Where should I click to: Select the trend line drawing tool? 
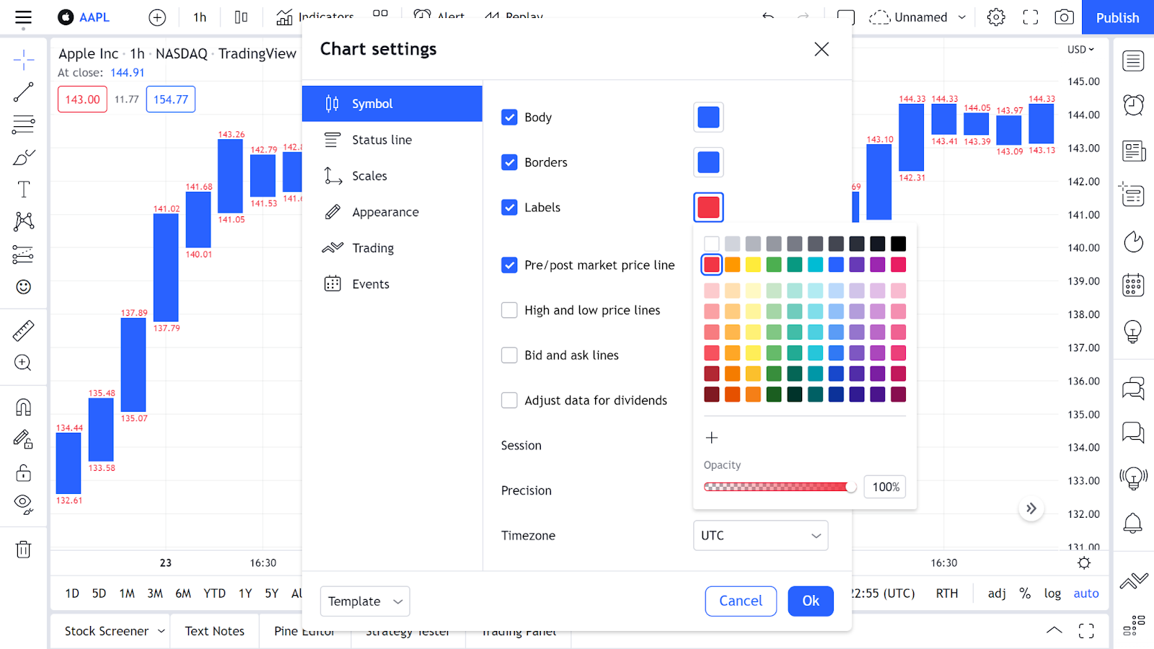pyautogui.click(x=23, y=92)
